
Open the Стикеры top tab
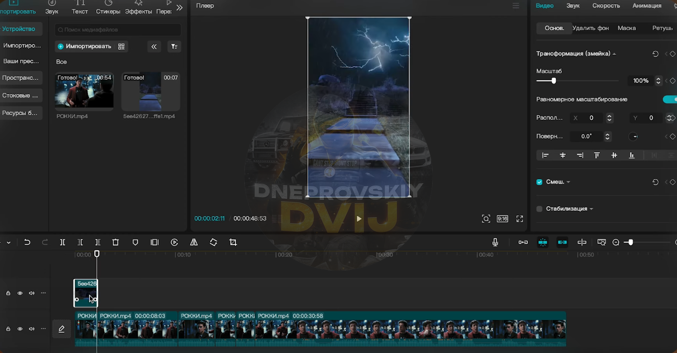tap(108, 8)
